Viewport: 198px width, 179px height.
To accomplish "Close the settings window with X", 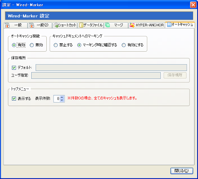I will pyautogui.click(x=193, y=5).
